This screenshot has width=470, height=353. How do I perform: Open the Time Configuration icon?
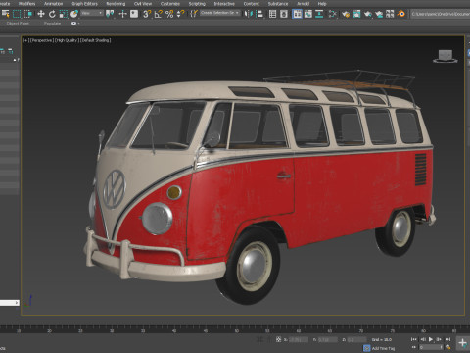(x=448, y=347)
